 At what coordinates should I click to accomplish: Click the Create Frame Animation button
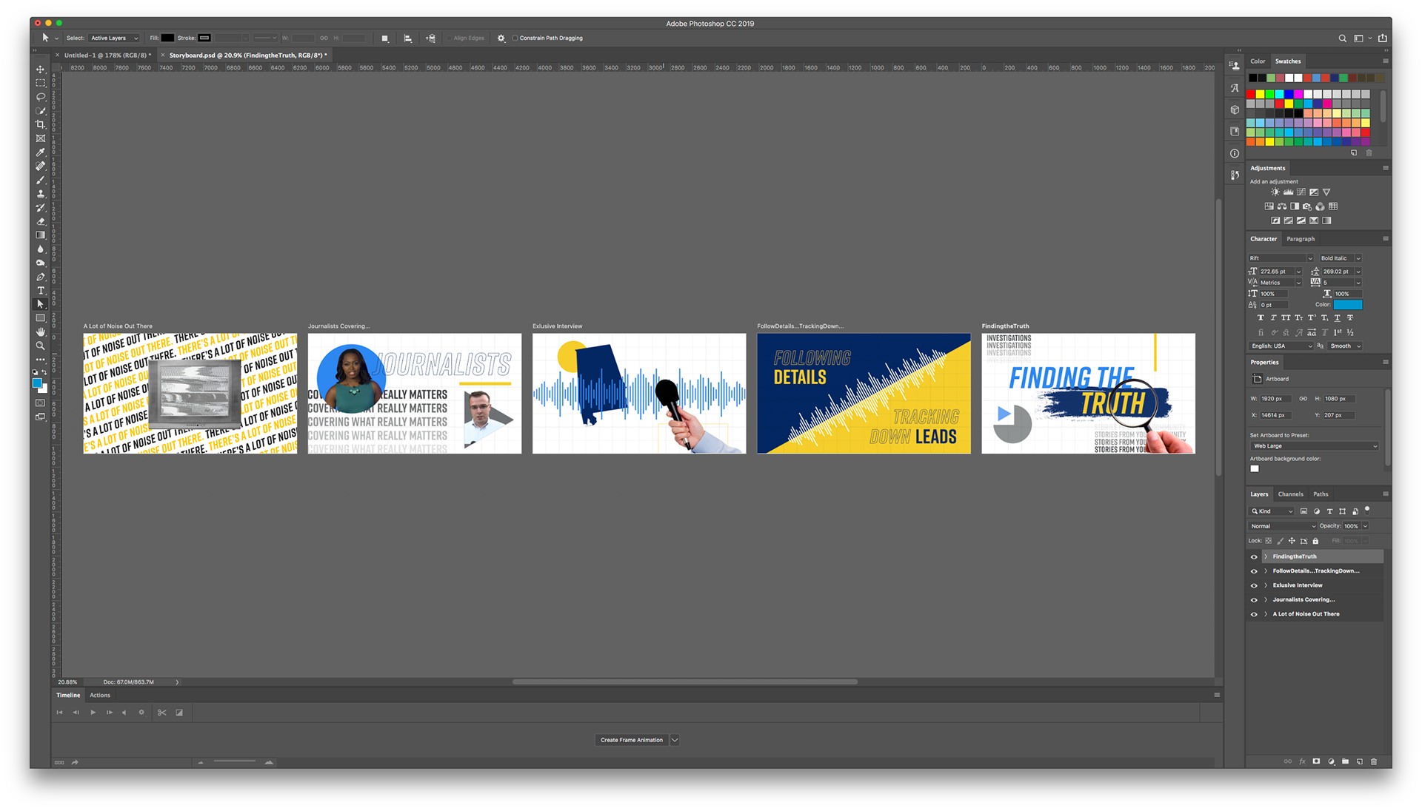click(x=631, y=739)
